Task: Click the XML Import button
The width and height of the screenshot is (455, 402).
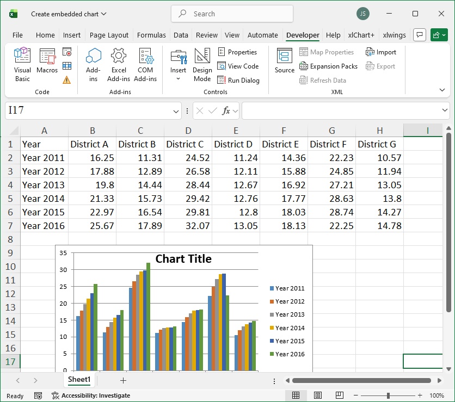Action: pyautogui.click(x=381, y=52)
